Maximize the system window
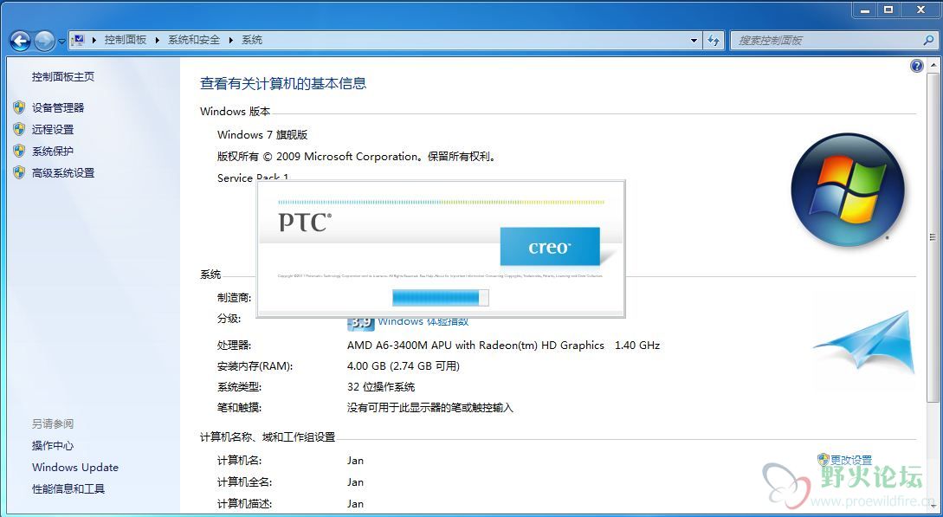This screenshot has height=517, width=943. (888, 9)
